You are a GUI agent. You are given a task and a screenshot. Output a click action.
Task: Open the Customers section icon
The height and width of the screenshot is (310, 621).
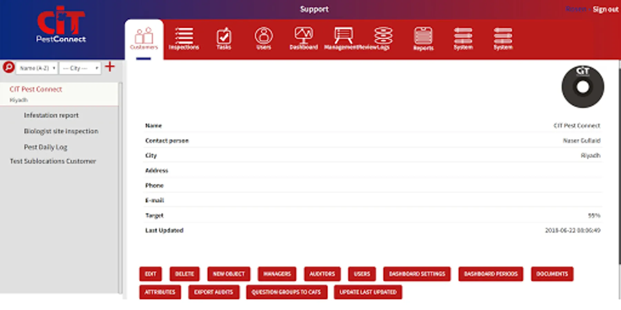[144, 35]
